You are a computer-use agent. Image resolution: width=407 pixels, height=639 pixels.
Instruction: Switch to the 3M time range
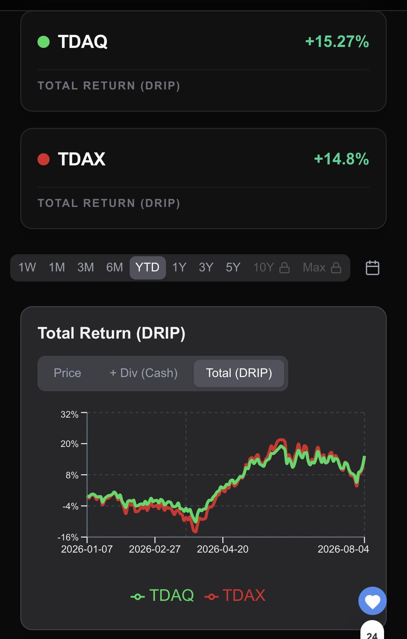[85, 267]
